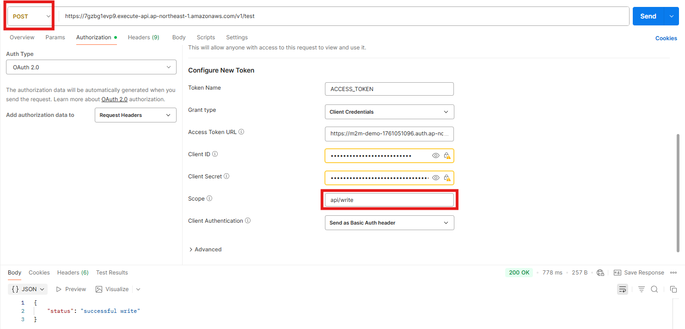Image resolution: width=685 pixels, height=329 pixels.
Task: Open the Test Results response tab
Action: coord(112,273)
